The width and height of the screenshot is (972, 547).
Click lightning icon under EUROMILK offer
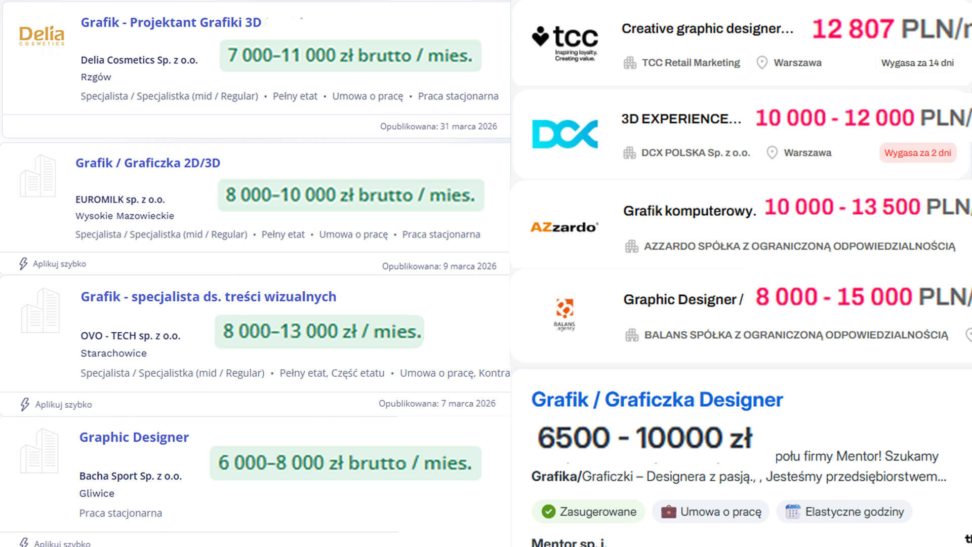[23, 264]
